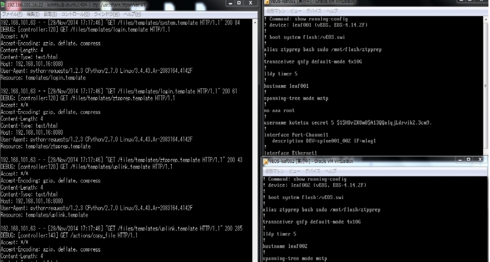Viewport: 490px width, 262px height.
Task: Open ヘルプ menu in the vEOS-leaf001 window
Action: click(x=332, y=11)
